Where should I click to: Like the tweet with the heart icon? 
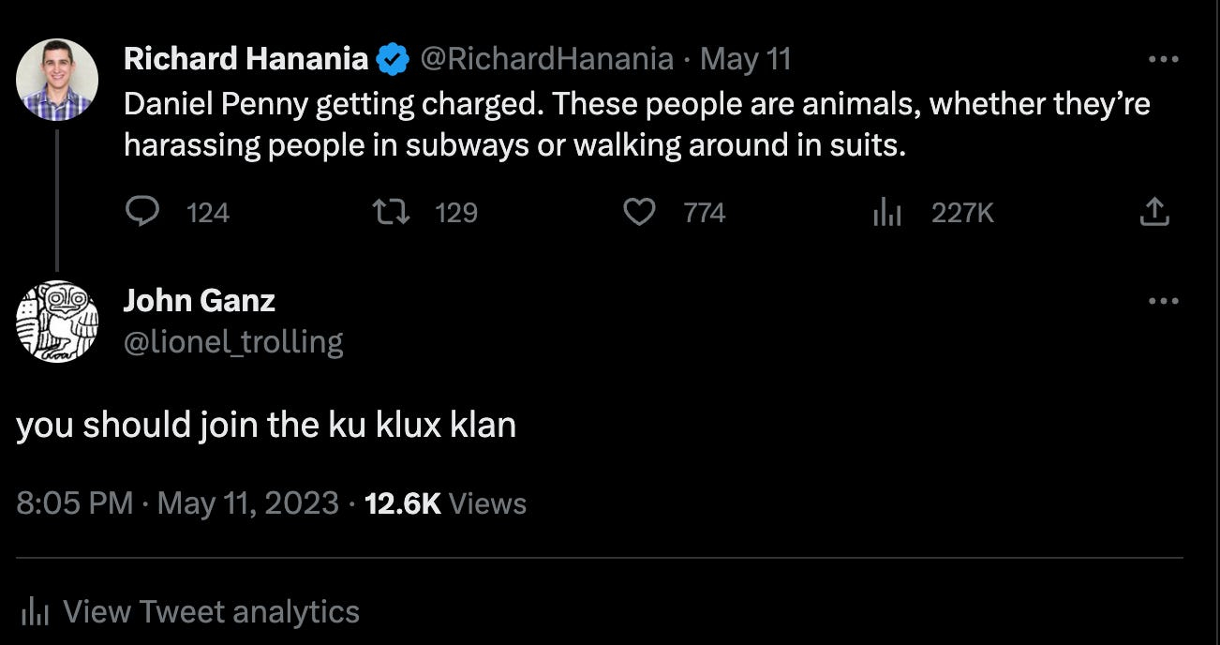[639, 213]
